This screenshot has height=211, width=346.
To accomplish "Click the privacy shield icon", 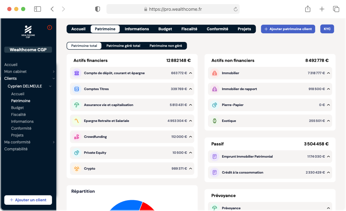I will tap(98, 9).
